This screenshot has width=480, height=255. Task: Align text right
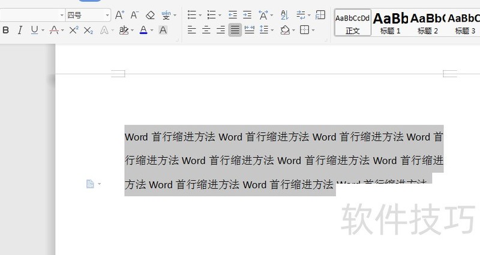click(221, 29)
